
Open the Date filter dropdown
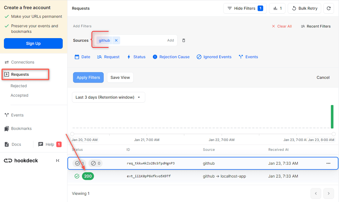[x=82, y=57]
